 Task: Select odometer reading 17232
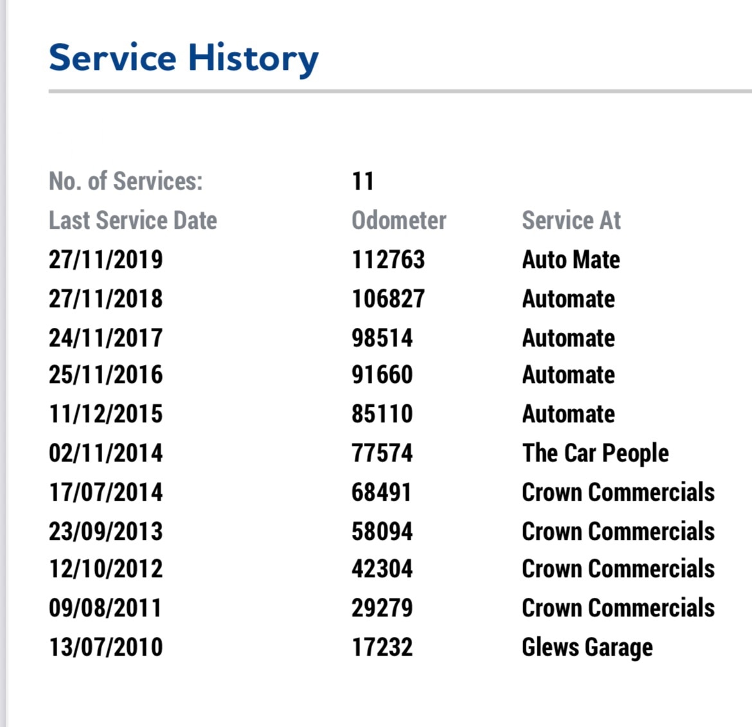[382, 647]
